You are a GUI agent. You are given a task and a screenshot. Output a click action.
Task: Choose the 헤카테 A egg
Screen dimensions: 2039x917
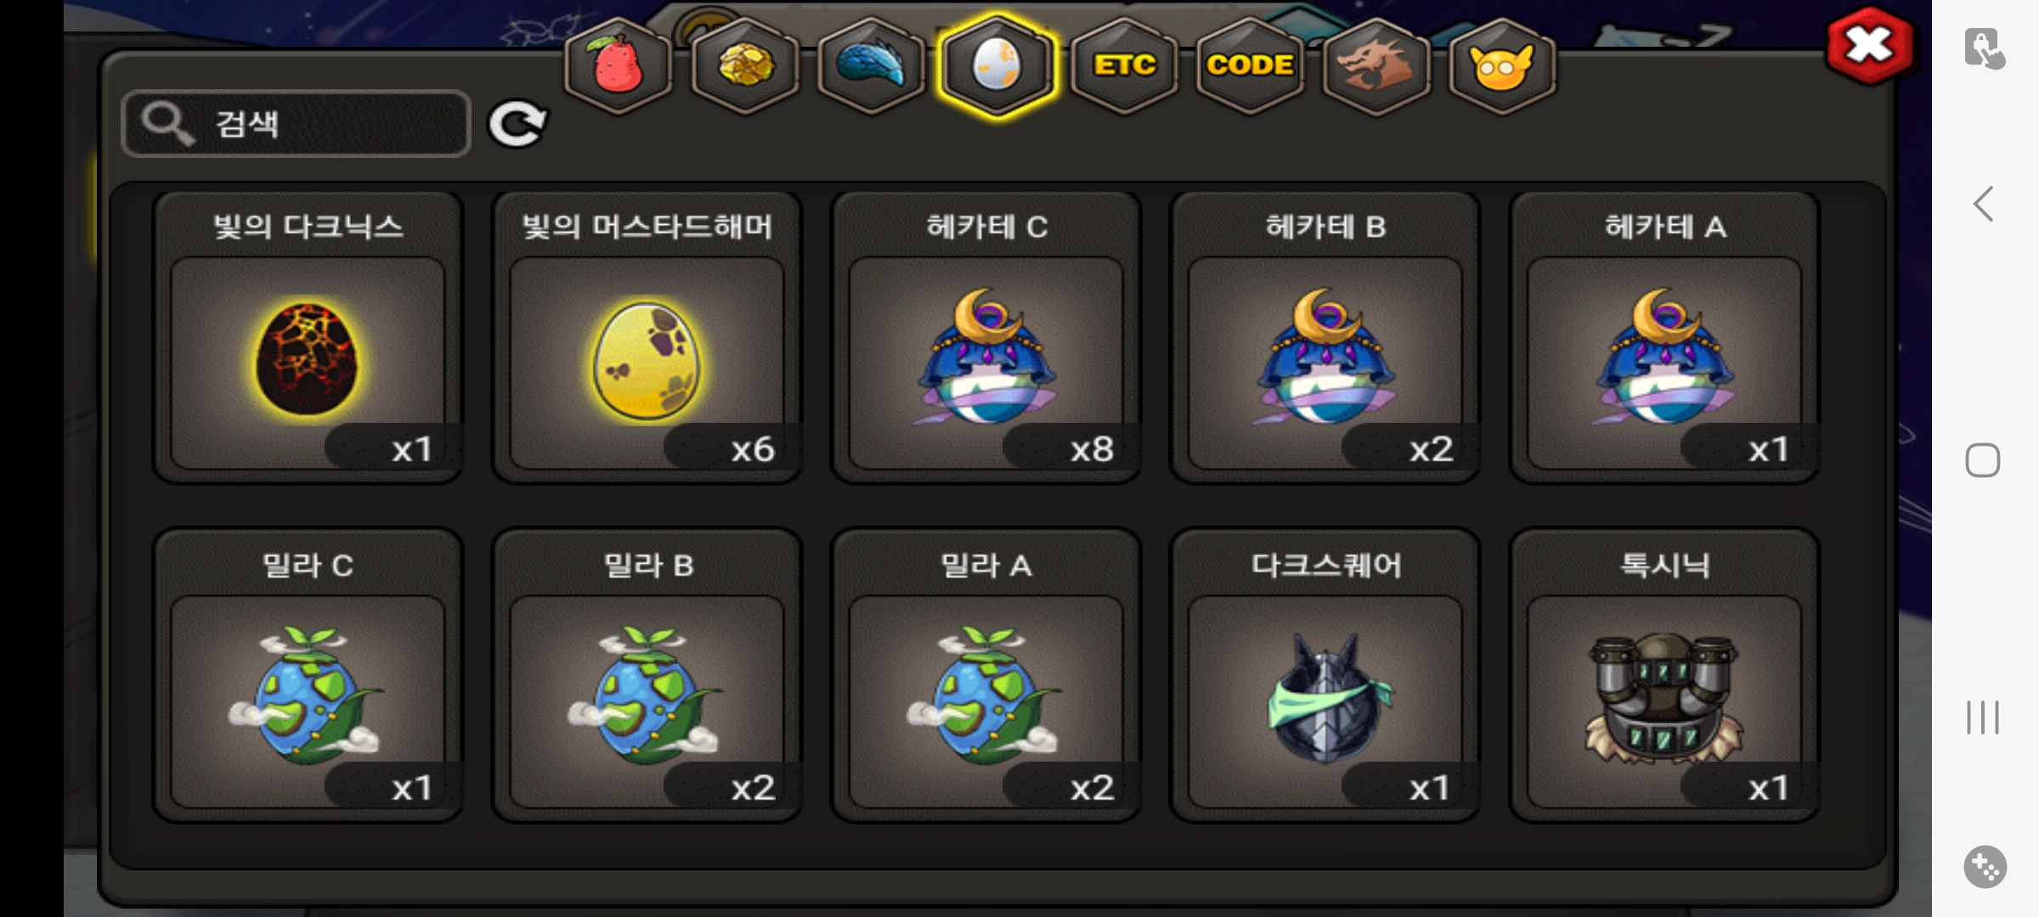pos(1664,337)
